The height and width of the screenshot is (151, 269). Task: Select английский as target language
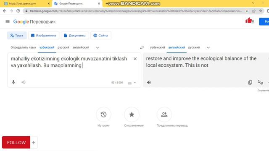177,47
